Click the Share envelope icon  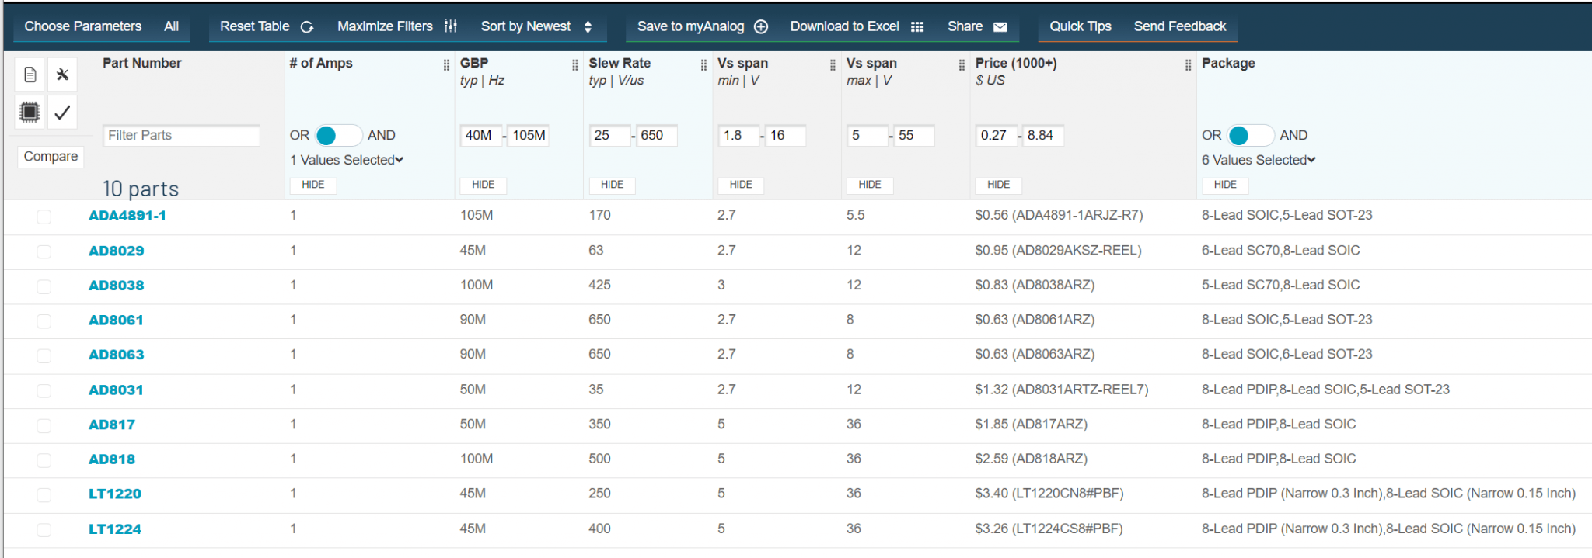1000,27
